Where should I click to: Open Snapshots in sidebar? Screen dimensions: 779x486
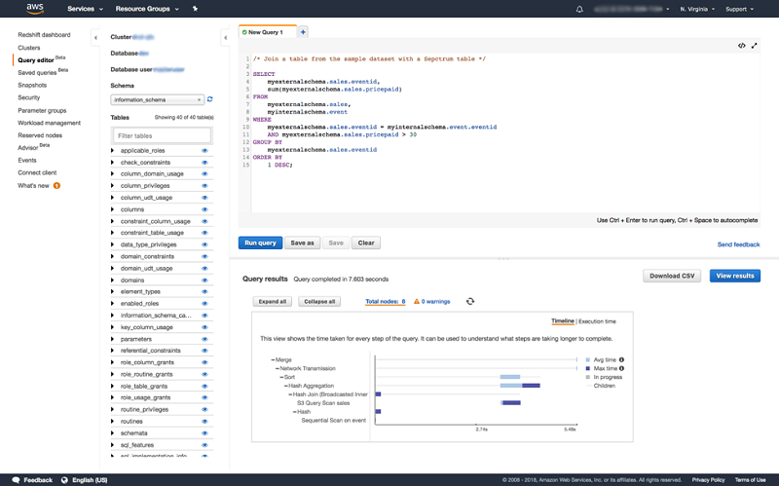tap(32, 85)
